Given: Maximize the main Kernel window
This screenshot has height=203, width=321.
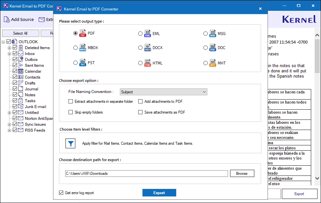Looking at the screenshot, I should click(x=298, y=6).
